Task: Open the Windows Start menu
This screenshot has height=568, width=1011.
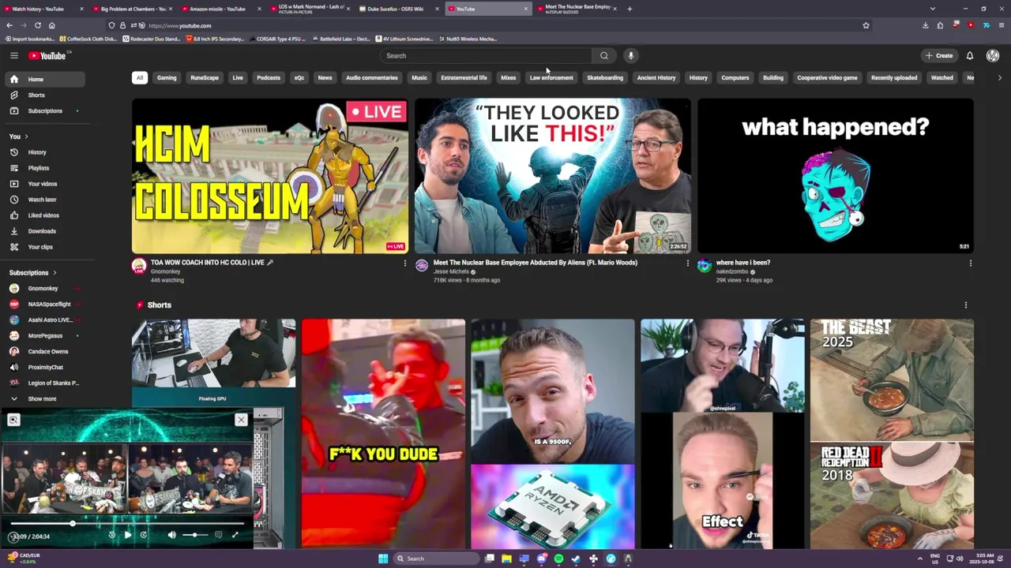Action: click(x=383, y=559)
